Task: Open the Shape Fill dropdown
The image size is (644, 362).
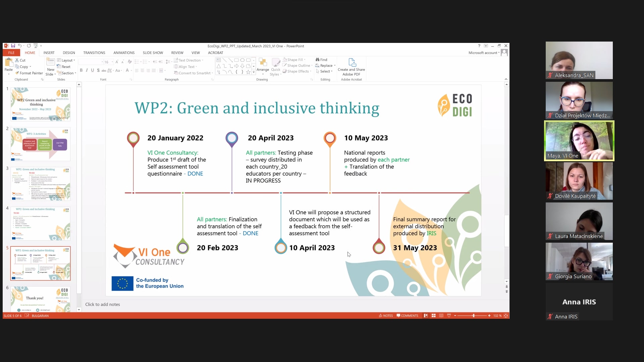Action: tap(294, 60)
